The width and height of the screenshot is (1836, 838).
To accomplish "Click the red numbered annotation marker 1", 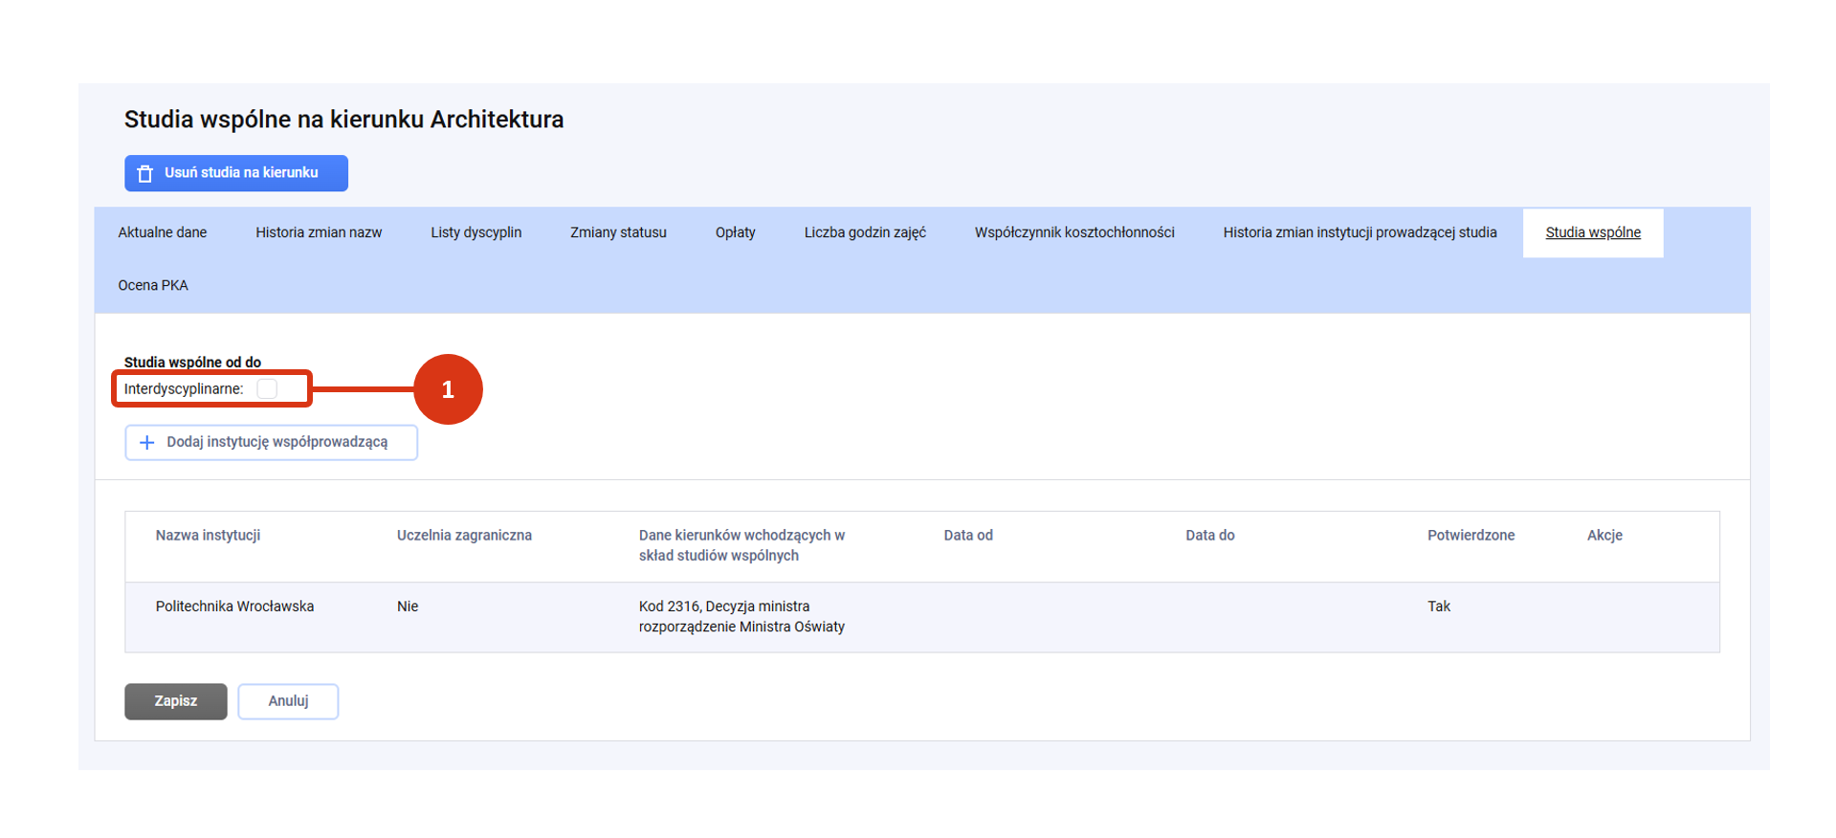I will click(448, 389).
